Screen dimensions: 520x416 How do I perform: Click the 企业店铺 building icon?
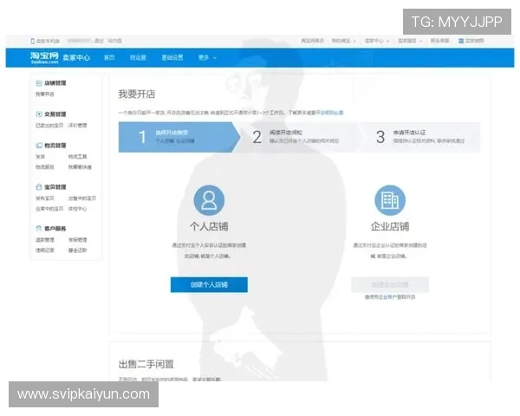390,200
